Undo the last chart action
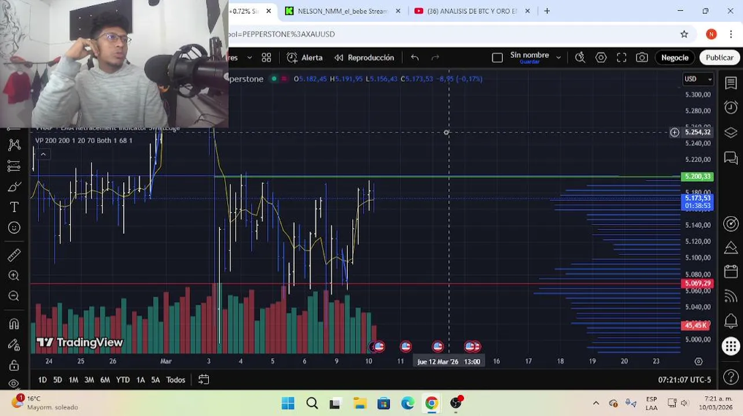 414,58
